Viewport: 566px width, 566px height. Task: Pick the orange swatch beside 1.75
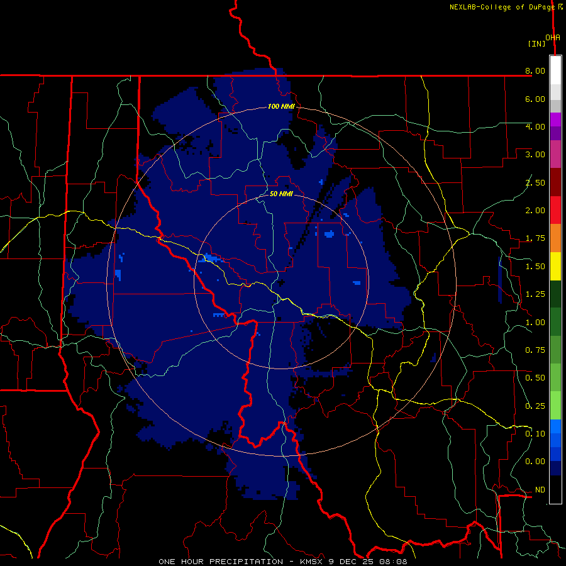click(x=555, y=238)
